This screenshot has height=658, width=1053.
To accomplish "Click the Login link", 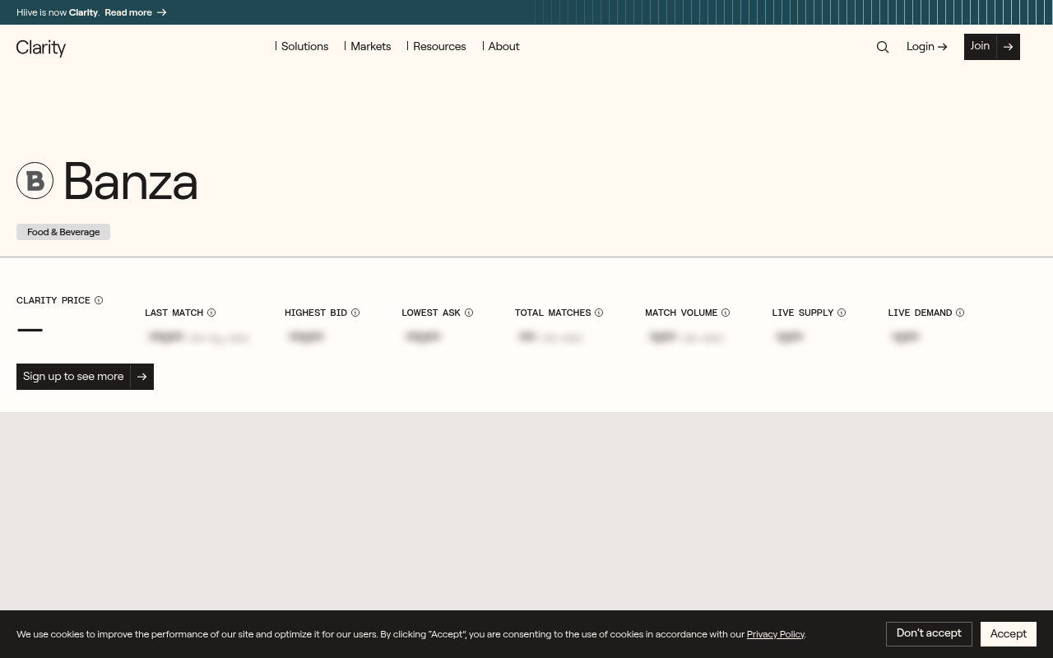I will 927,47.
